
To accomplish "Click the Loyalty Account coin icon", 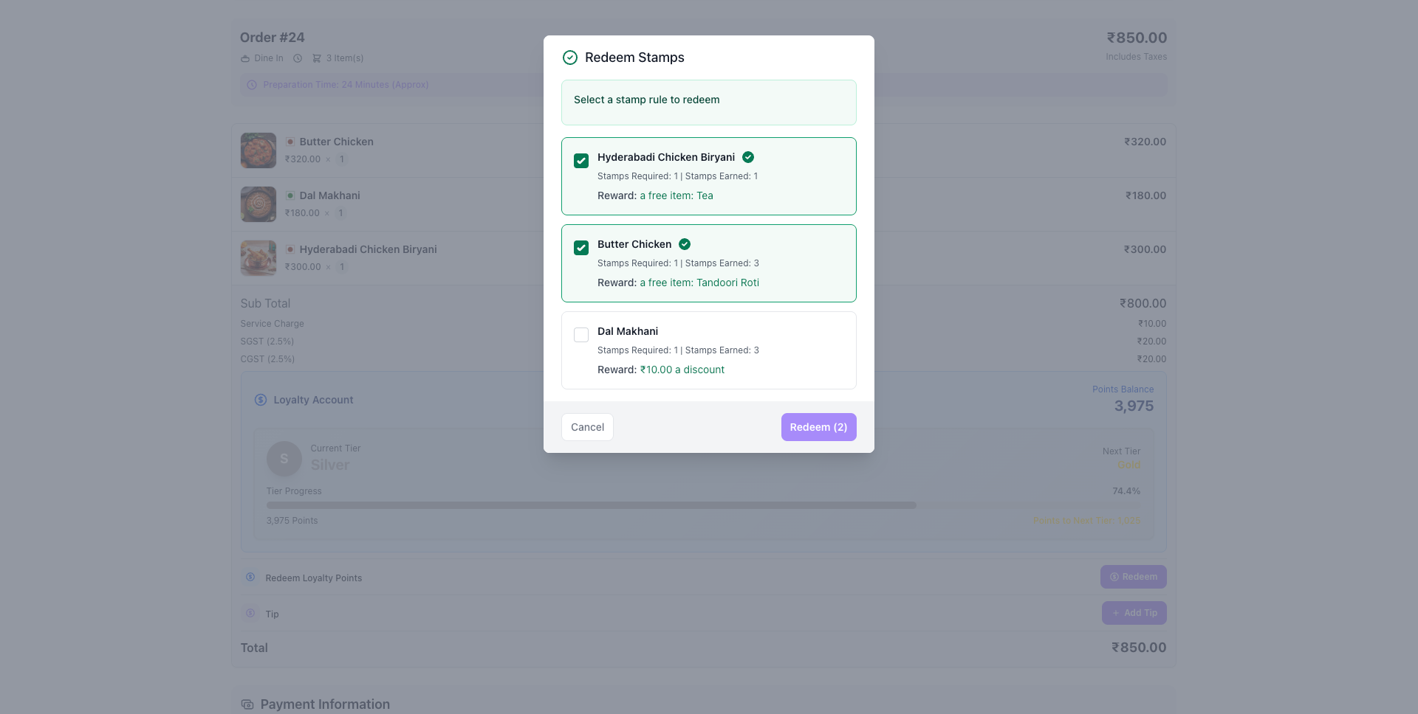I will click(261, 400).
